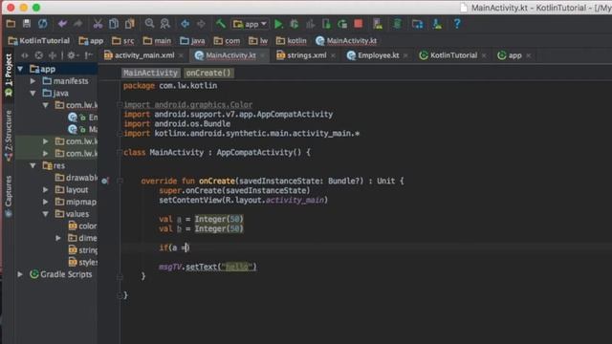Image resolution: width=612 pixels, height=344 pixels.
Task: Expand the Gradle Scripts node
Action: pos(20,274)
